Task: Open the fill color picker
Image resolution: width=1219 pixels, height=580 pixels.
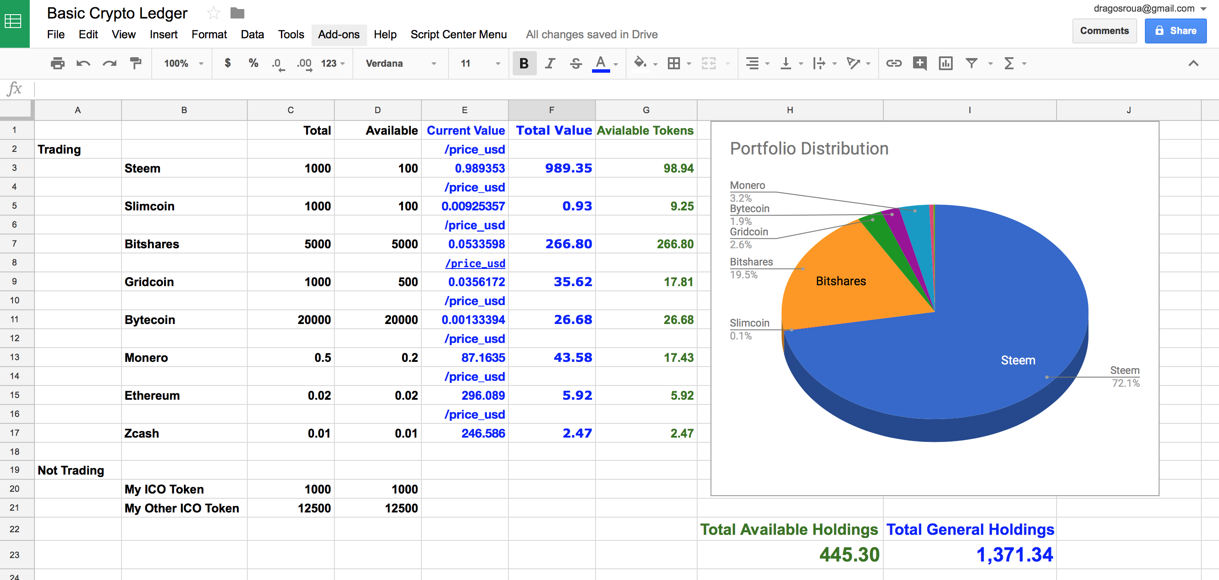Action: click(640, 63)
